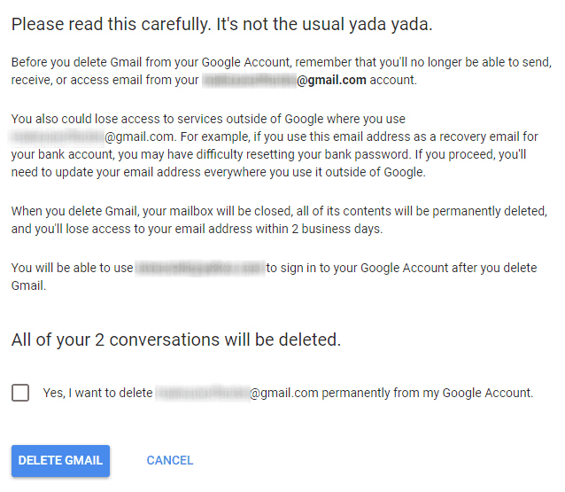This screenshot has height=492, width=565.
Task: Click blurred email in the checkbox label
Action: pyautogui.click(x=202, y=393)
